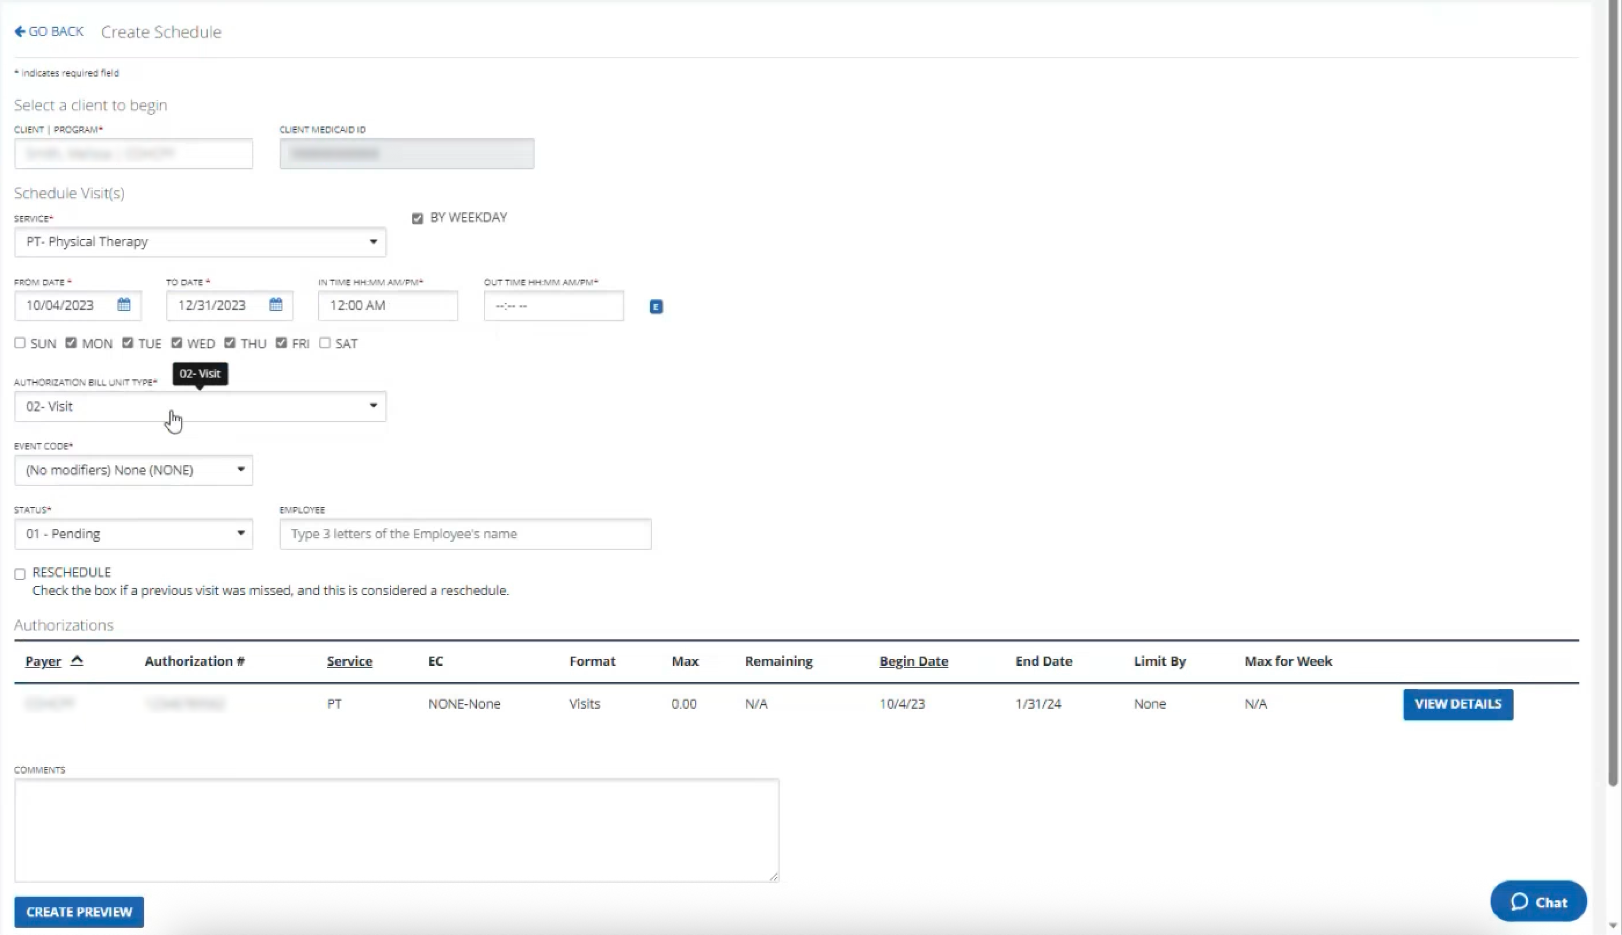
Task: Uncheck the WED weekday checkbox
Action: 176,343
